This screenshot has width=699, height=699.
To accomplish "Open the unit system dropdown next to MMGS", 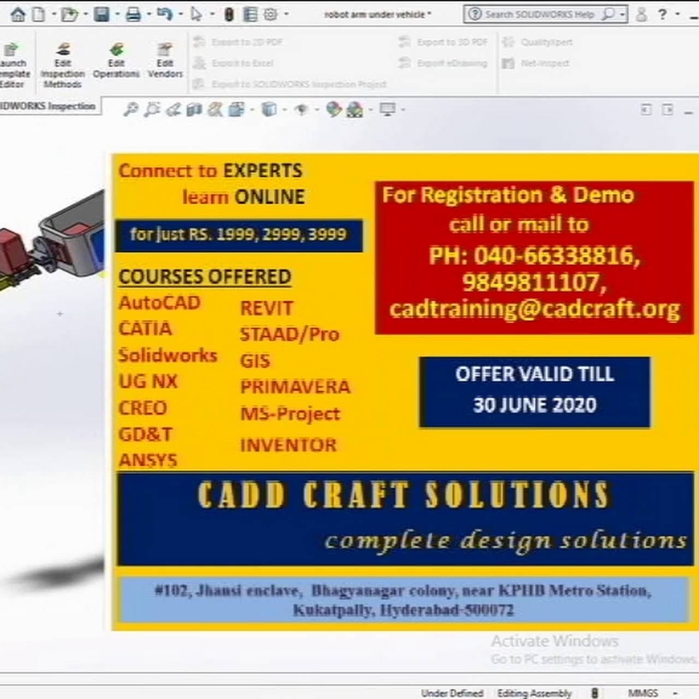I will tap(676, 692).
